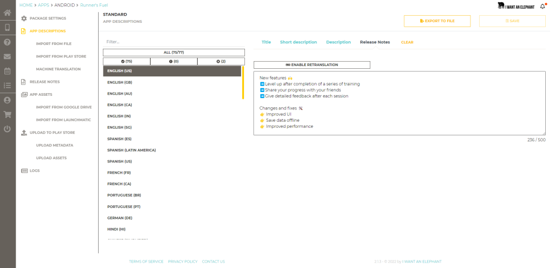Open Upload Metadata
The width and height of the screenshot is (555, 268).
(55, 145)
